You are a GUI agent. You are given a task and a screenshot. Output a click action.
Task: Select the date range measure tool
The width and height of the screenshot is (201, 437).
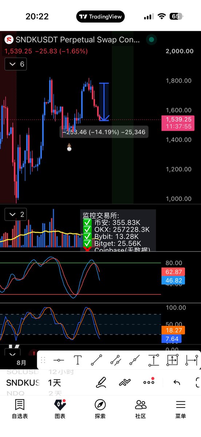[191, 360]
